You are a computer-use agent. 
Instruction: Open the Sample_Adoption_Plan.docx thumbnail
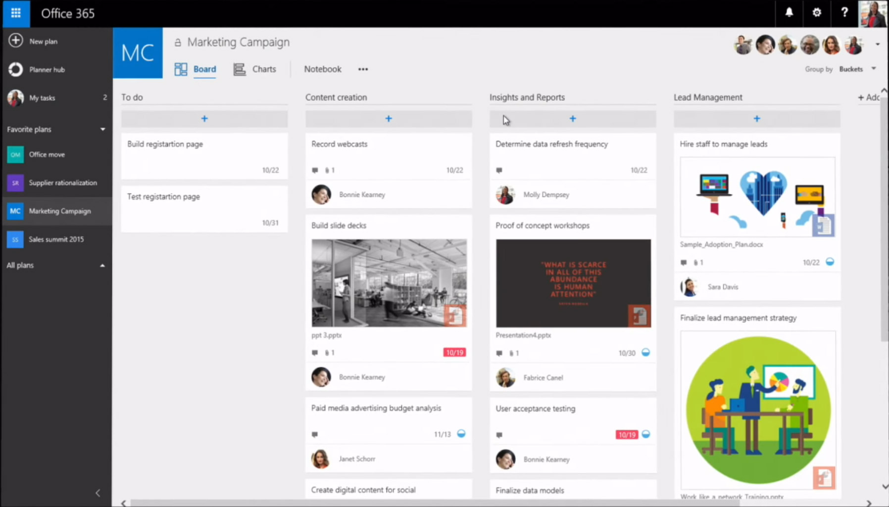[757, 197]
